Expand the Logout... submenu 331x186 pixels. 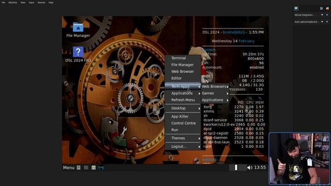[x=183, y=146]
